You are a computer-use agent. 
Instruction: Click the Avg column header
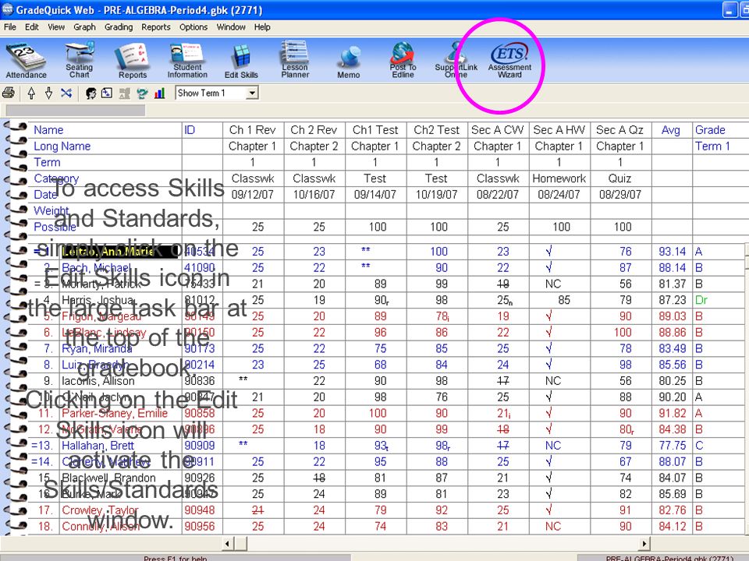(x=671, y=130)
